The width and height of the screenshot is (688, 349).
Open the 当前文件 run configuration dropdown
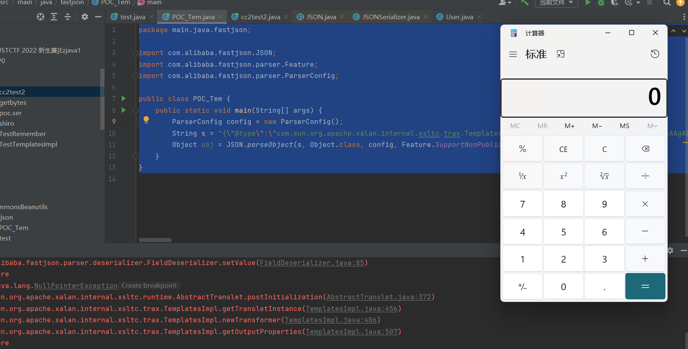tap(556, 3)
